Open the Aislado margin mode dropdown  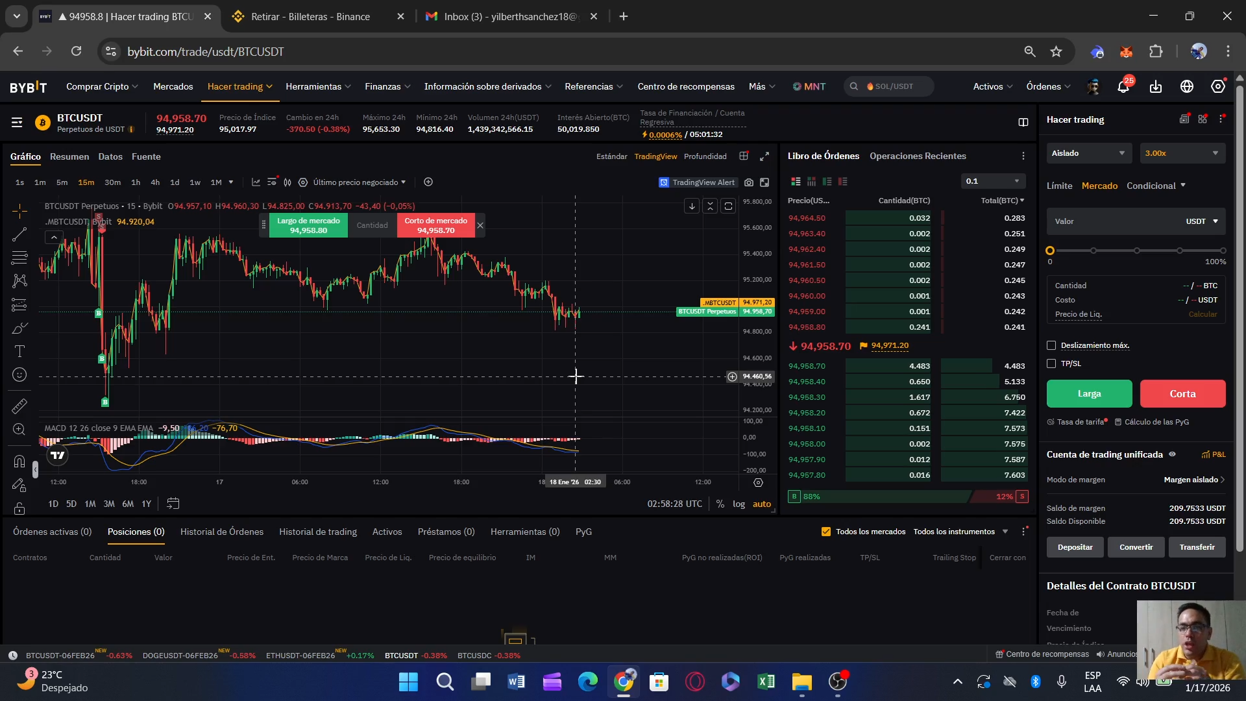(1089, 153)
